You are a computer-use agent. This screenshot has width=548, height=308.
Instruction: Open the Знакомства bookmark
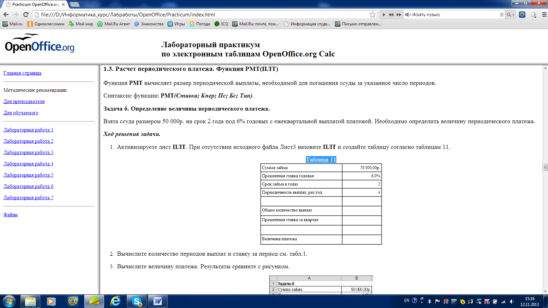tap(149, 24)
